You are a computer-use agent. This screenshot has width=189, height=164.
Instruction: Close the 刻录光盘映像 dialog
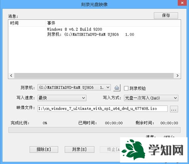click(x=182, y=3)
